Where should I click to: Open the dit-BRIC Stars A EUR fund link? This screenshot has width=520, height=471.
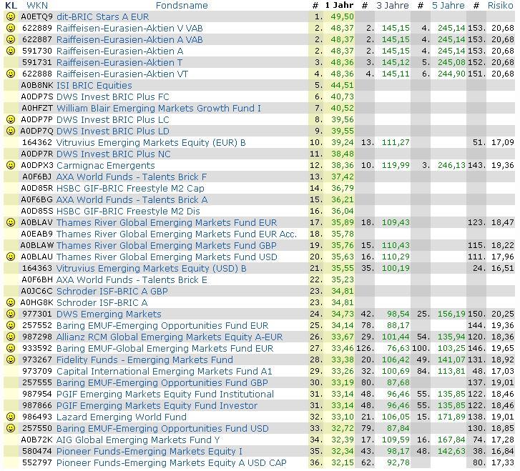click(103, 16)
